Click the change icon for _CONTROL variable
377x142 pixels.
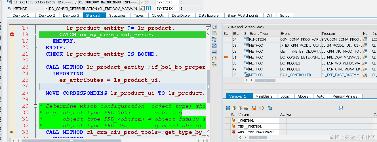(x=234, y=121)
